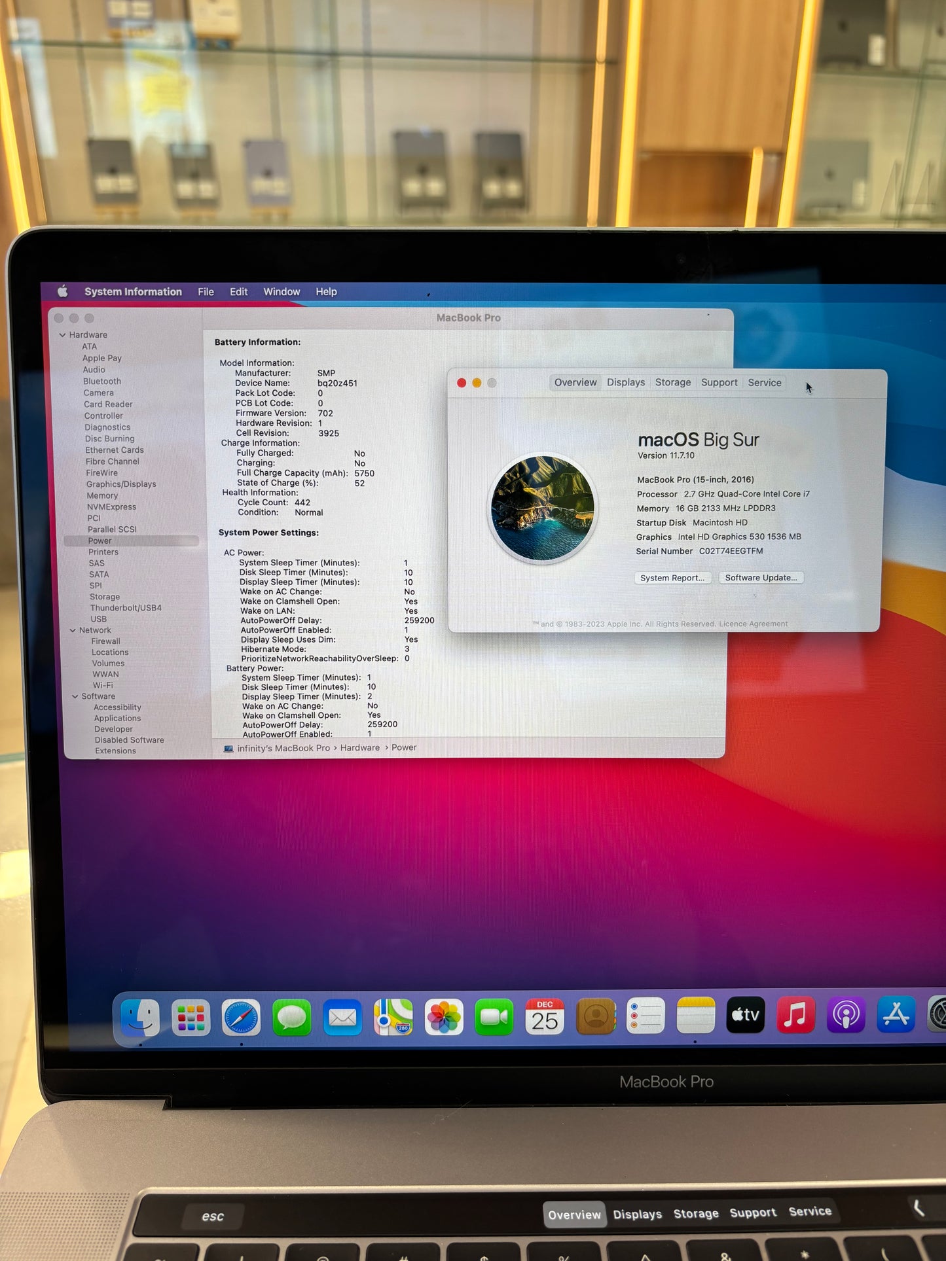Click Hardware in the path bar

click(x=360, y=748)
